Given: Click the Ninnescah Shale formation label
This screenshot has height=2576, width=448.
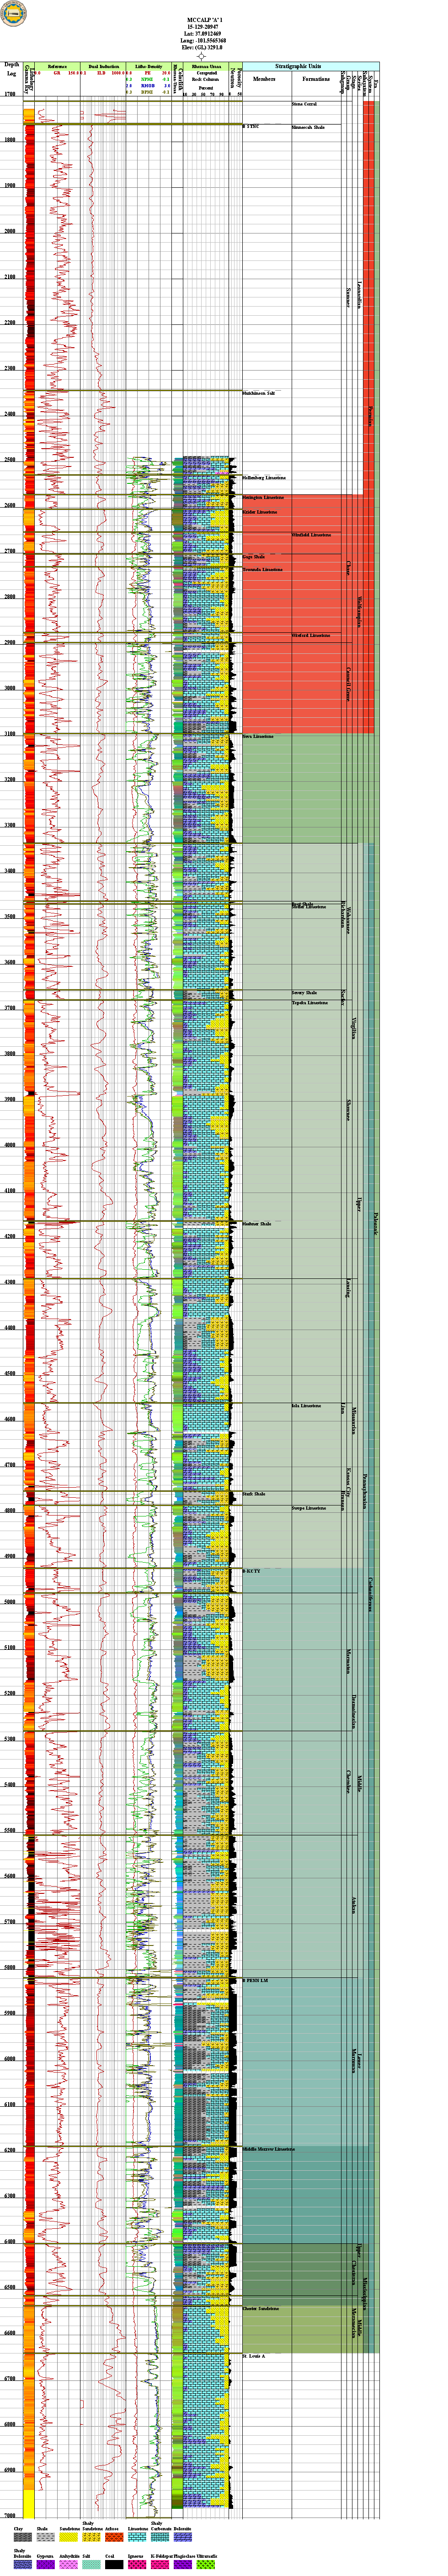Looking at the screenshot, I should (307, 127).
